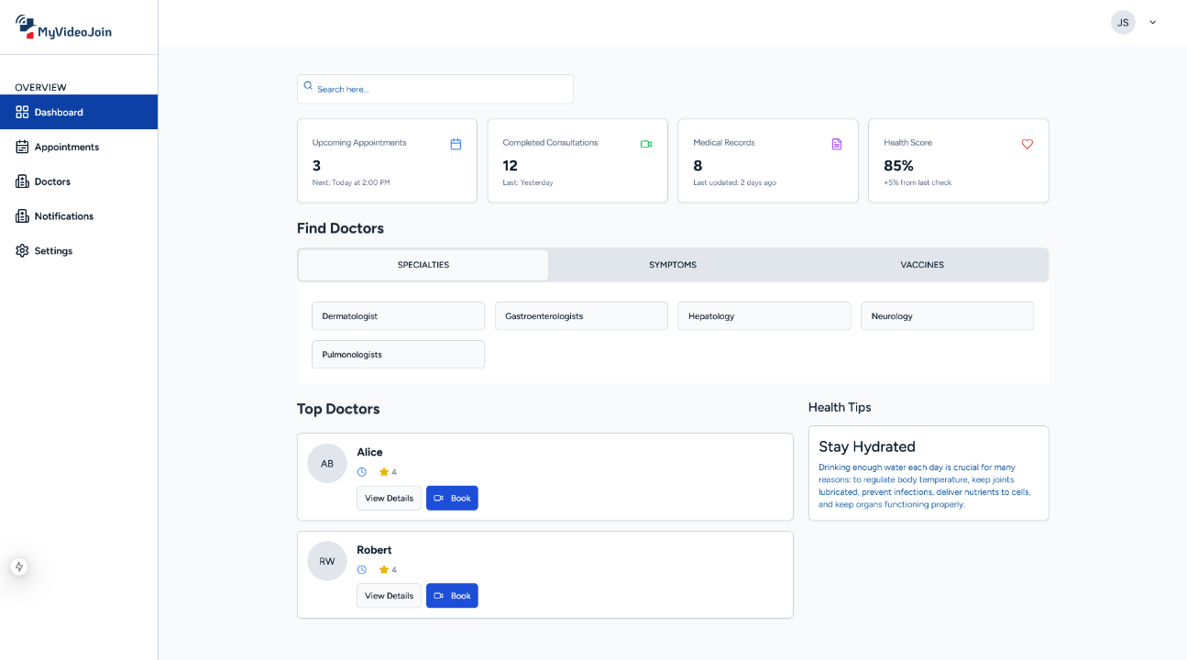Image resolution: width=1187 pixels, height=660 pixels.
Task: Open the Medical Records card
Action: coord(768,160)
